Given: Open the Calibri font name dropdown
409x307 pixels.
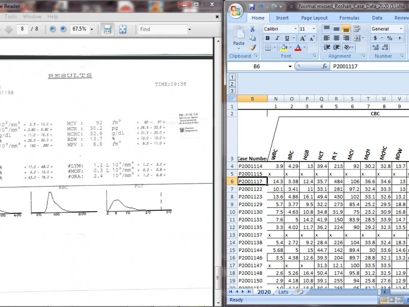Looking at the screenshot, I should click(296, 29).
